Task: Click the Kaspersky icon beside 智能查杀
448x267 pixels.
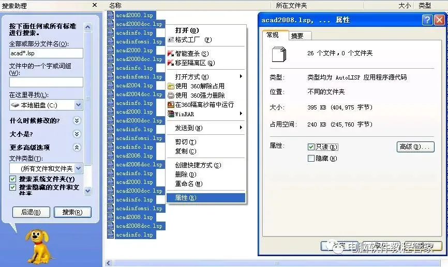Action: (x=171, y=53)
